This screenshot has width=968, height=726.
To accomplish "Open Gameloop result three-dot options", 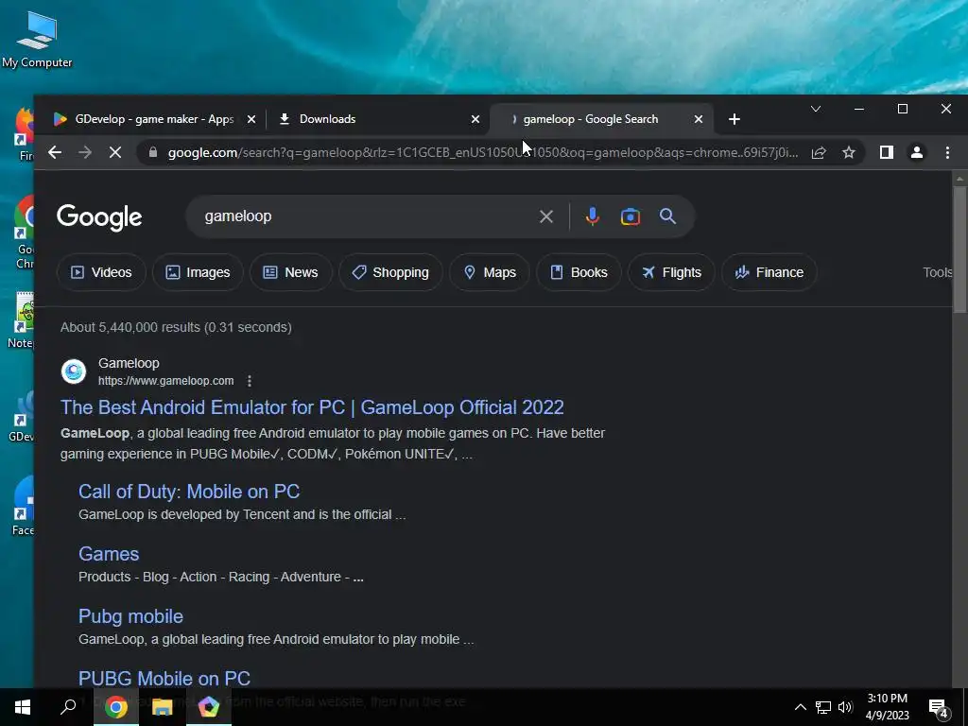I will point(250,381).
